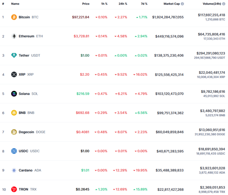
Task: Click the Market Cap info icon
Action: 182,4
